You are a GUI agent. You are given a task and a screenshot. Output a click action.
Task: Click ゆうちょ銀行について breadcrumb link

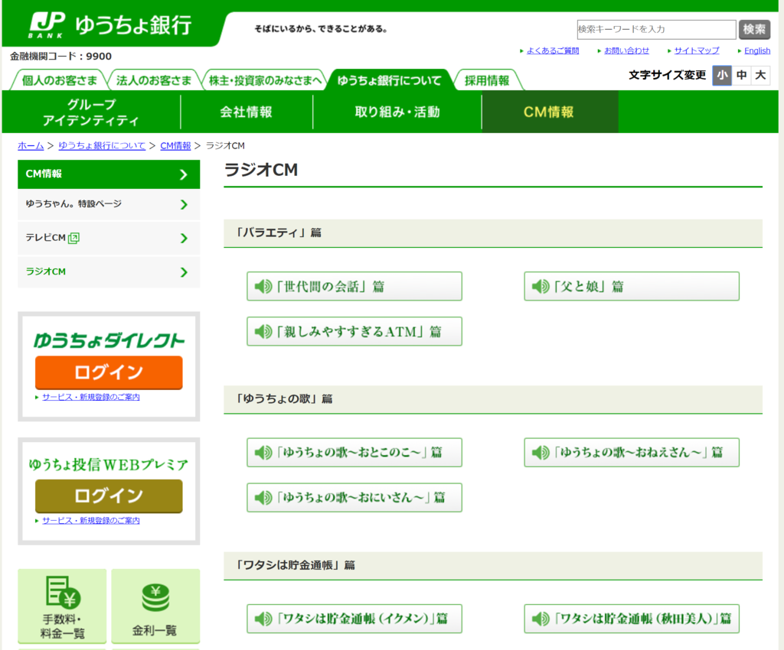102,146
